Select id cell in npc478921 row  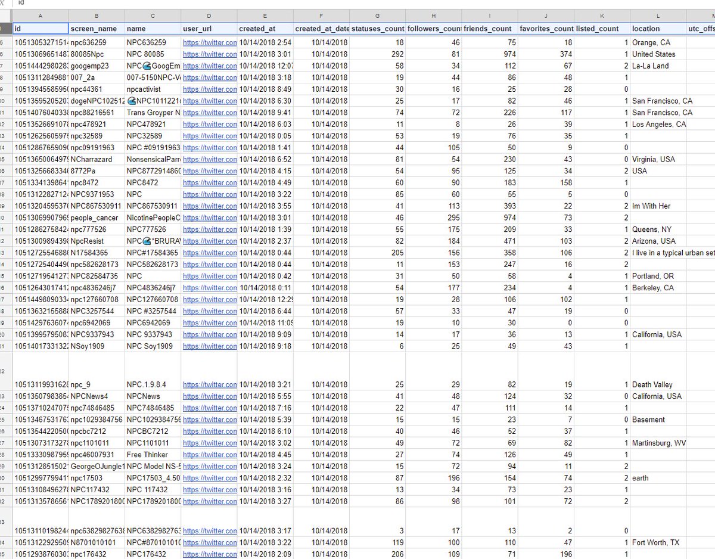click(41, 125)
